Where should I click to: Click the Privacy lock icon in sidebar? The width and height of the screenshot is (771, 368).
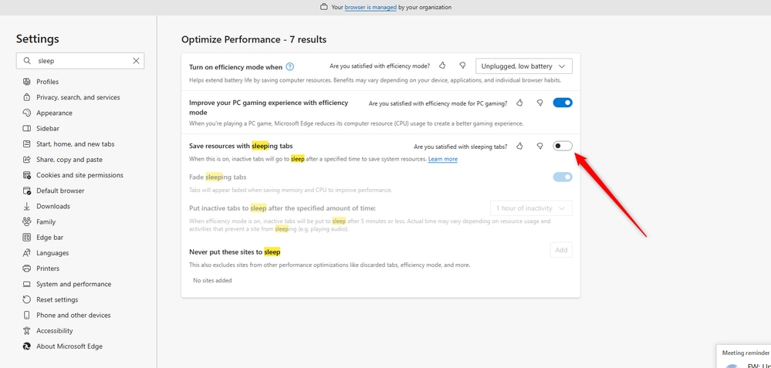[x=26, y=97]
